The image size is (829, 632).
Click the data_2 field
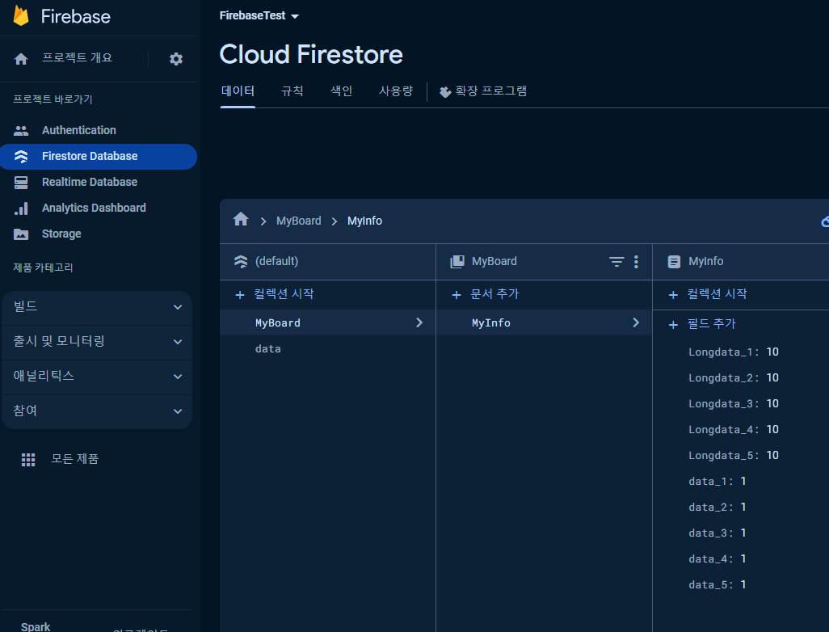tap(717, 508)
